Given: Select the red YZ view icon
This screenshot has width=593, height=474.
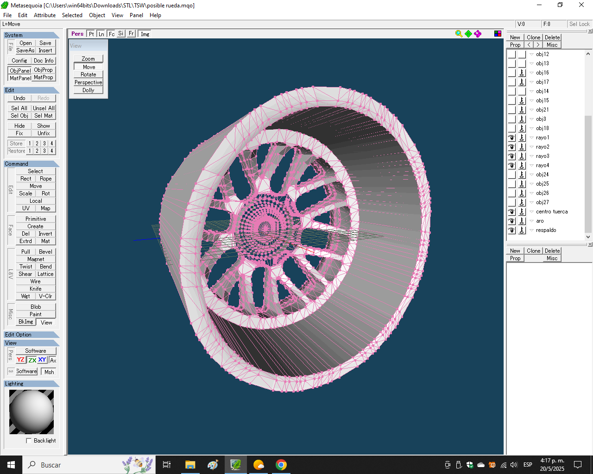Looking at the screenshot, I should click(21, 360).
